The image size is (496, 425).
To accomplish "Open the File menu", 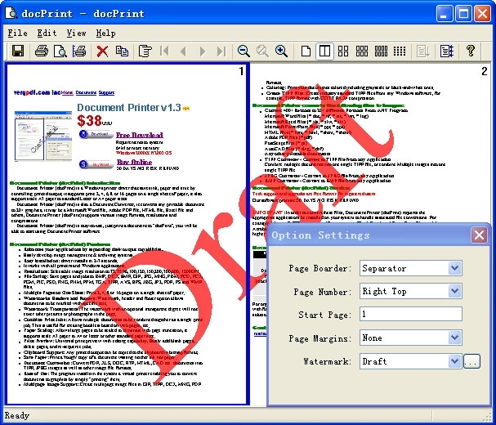I will [17, 33].
